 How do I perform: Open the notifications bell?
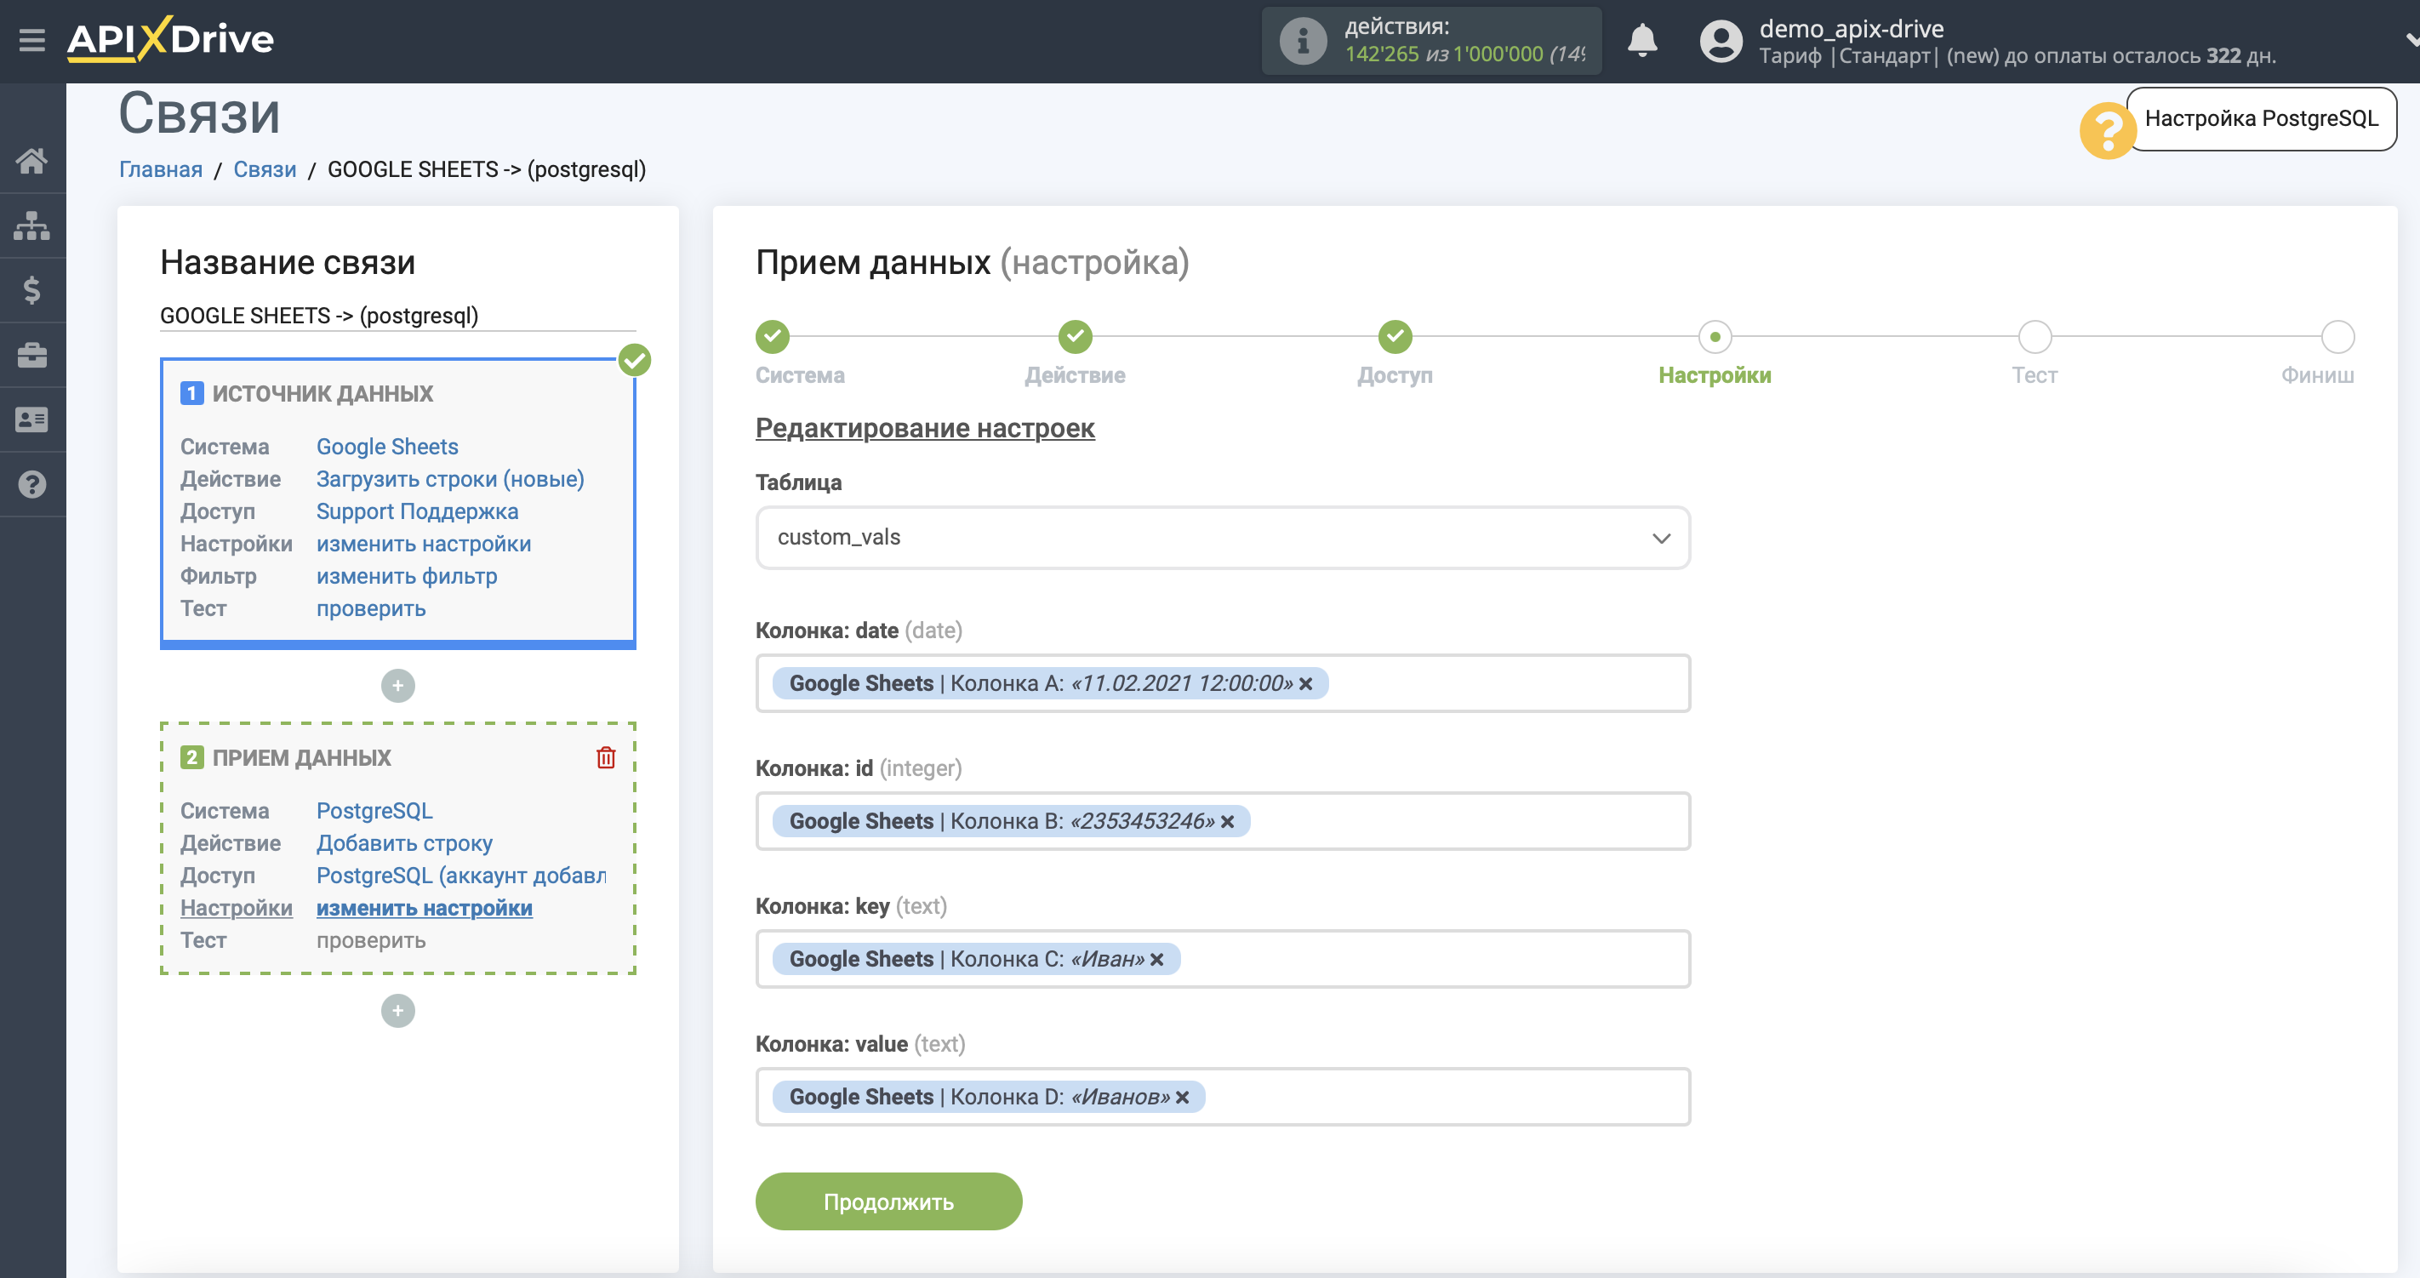1642,40
